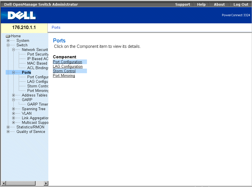252x187 pixels.
Task: Select Home in the navigation tree
Action: [x=16, y=36]
